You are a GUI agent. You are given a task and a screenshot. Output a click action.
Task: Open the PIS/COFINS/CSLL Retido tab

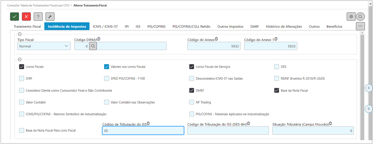pos(191,26)
